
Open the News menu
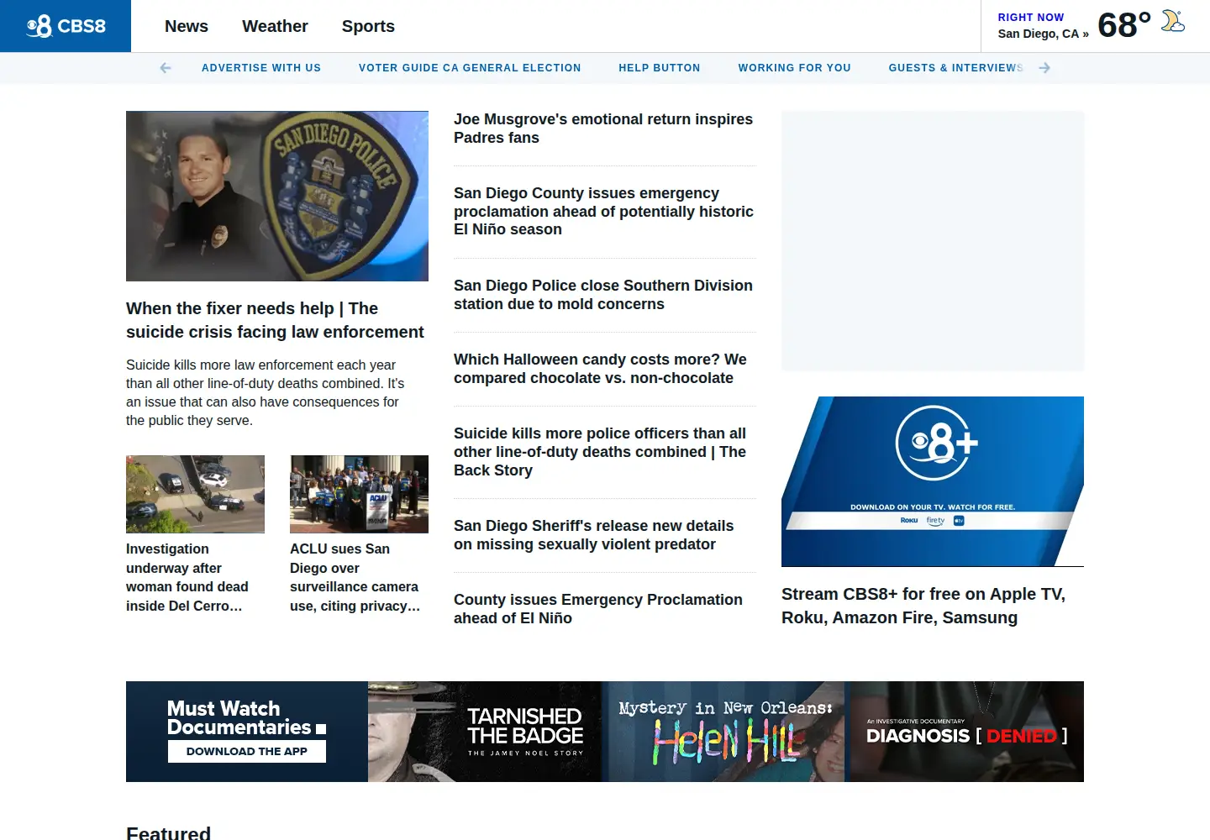(187, 26)
